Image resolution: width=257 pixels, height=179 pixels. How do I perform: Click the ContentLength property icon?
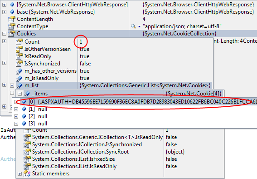12,19
